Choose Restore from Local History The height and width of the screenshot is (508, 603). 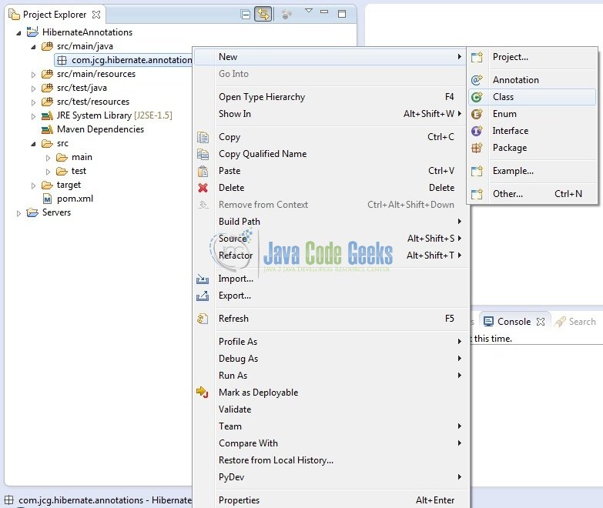[x=330, y=460]
